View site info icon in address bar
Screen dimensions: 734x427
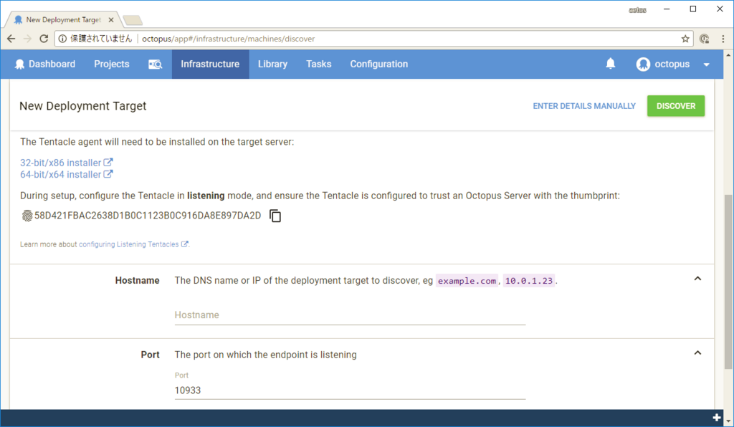click(x=62, y=39)
